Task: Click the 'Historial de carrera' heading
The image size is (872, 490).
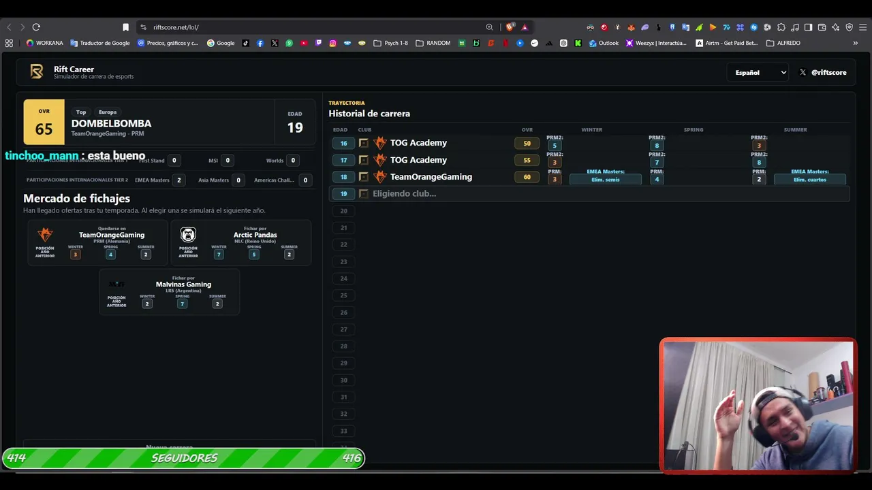Action: 369,114
